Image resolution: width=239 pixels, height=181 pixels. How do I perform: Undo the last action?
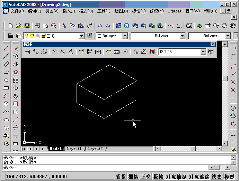[x=100, y=26]
